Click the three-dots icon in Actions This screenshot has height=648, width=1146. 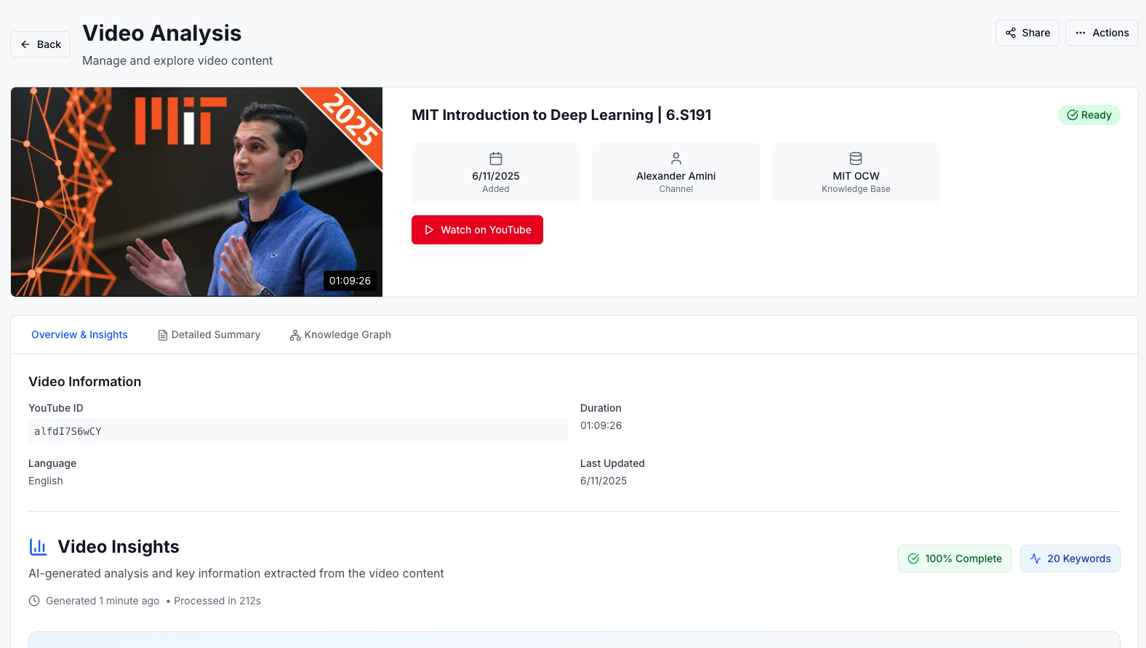coord(1081,33)
